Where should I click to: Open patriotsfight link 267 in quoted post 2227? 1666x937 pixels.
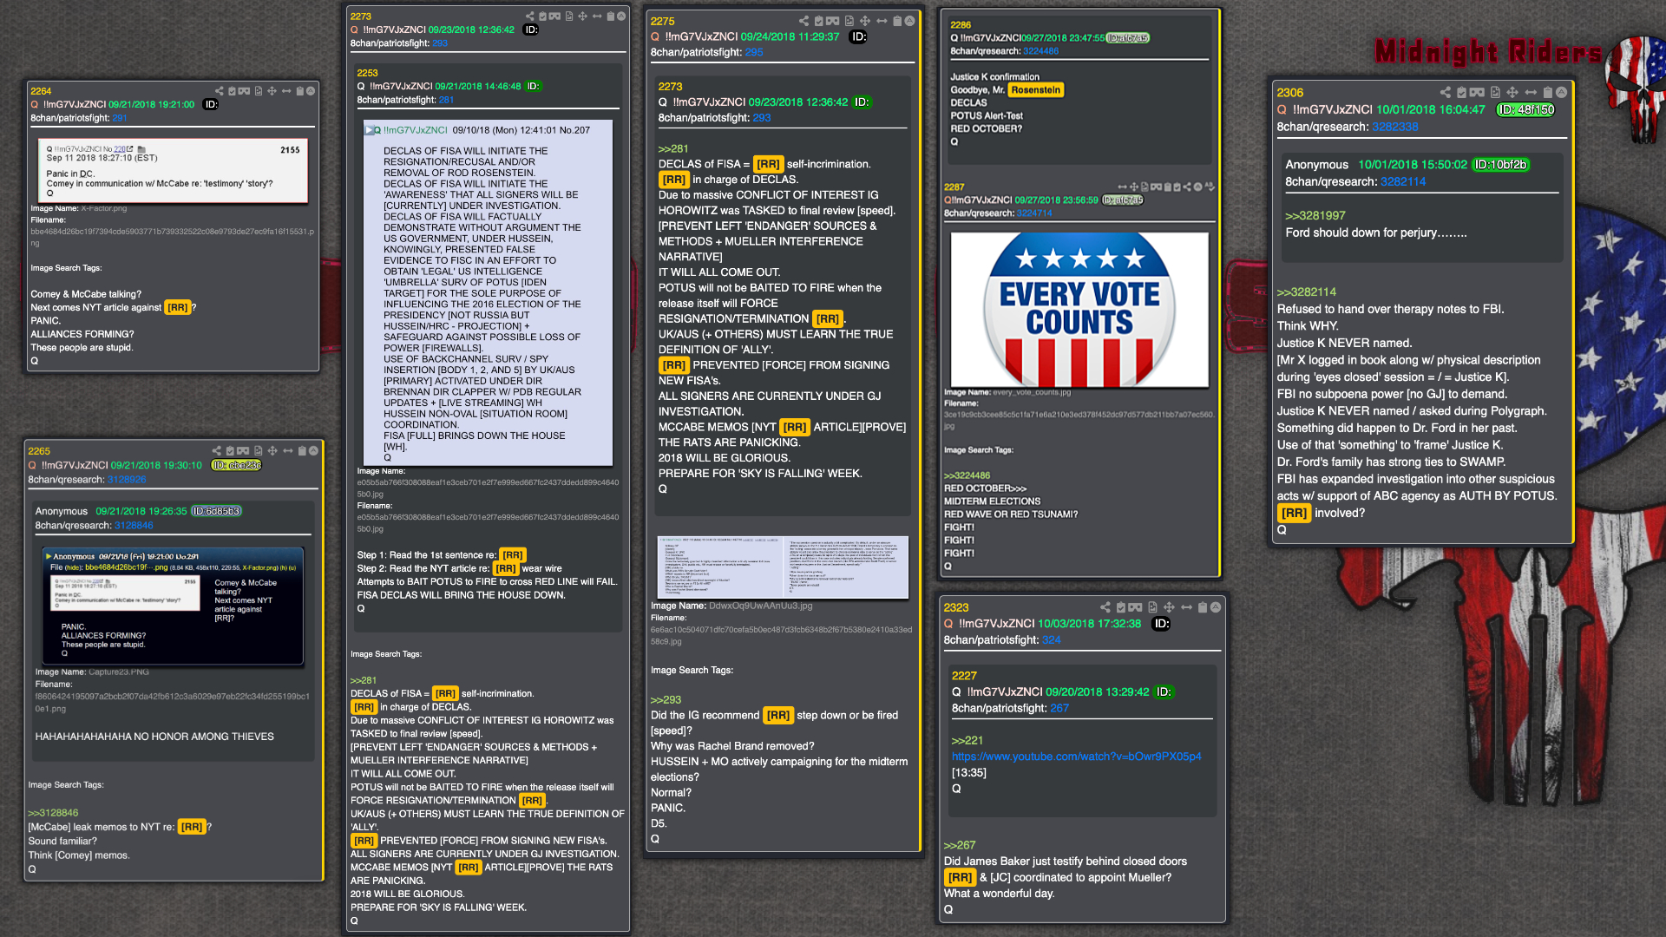[x=1059, y=708]
